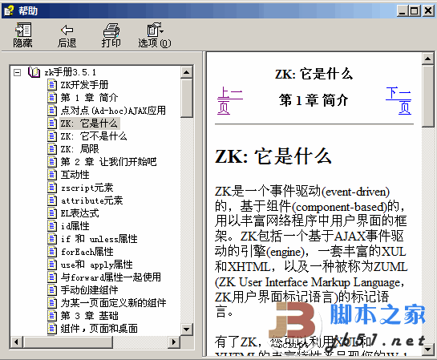Viewport: 437px width, 360px height.
Task: Click tree panel scroll right arrow
Action: pyautogui.click(x=174, y=342)
